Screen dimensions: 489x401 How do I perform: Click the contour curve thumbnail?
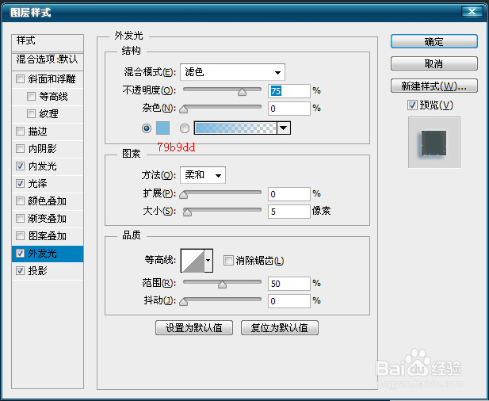tap(193, 261)
